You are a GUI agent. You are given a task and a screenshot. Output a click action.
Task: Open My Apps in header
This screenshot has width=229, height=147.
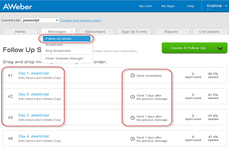pos(168,6)
